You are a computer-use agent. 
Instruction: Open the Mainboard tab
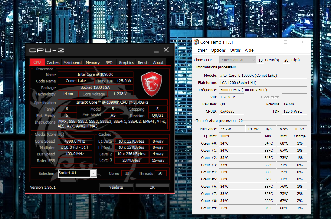point(72,62)
